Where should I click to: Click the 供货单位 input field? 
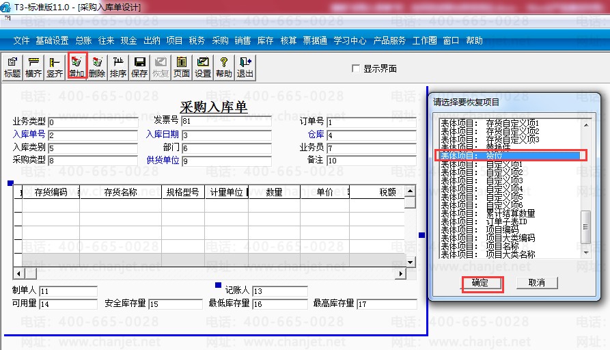click(226, 161)
